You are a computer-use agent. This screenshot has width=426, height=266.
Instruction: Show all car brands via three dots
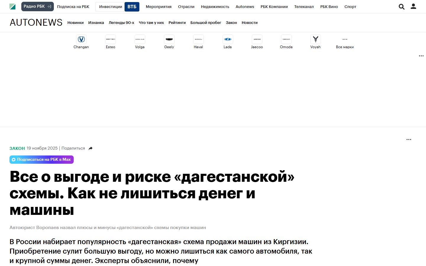click(x=345, y=39)
